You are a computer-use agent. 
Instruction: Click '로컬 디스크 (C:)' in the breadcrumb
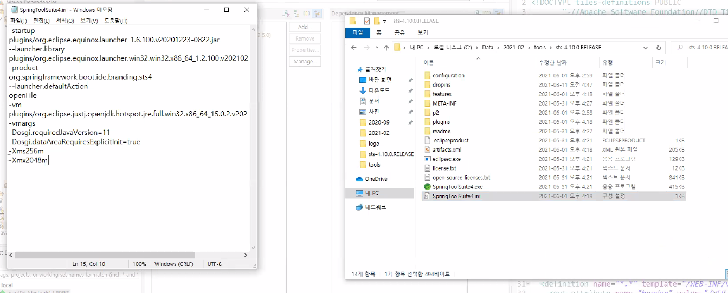[x=452, y=48]
